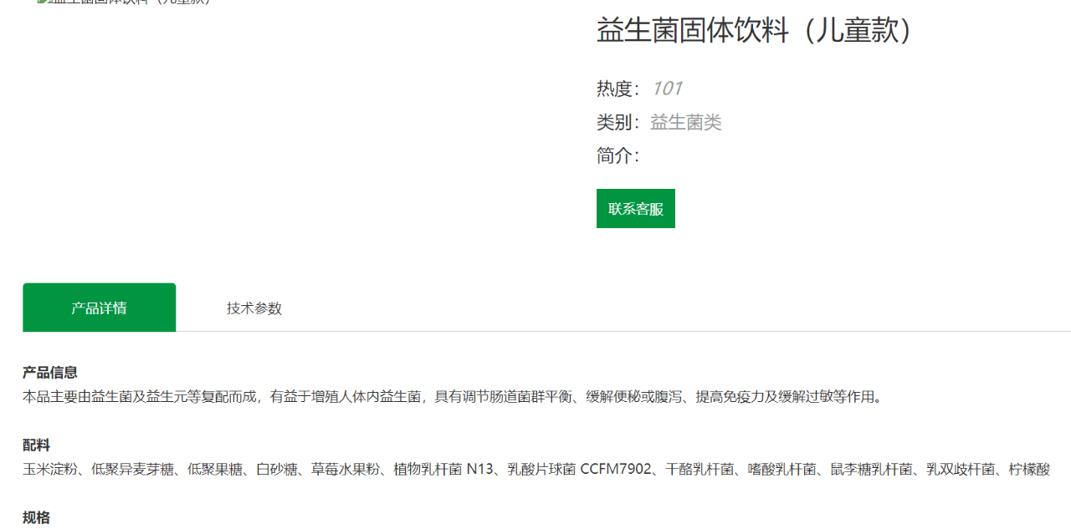Click 乳酸片球菌 CCFM7902 in the ingredients
The image size is (1071, 529).
tap(579, 470)
